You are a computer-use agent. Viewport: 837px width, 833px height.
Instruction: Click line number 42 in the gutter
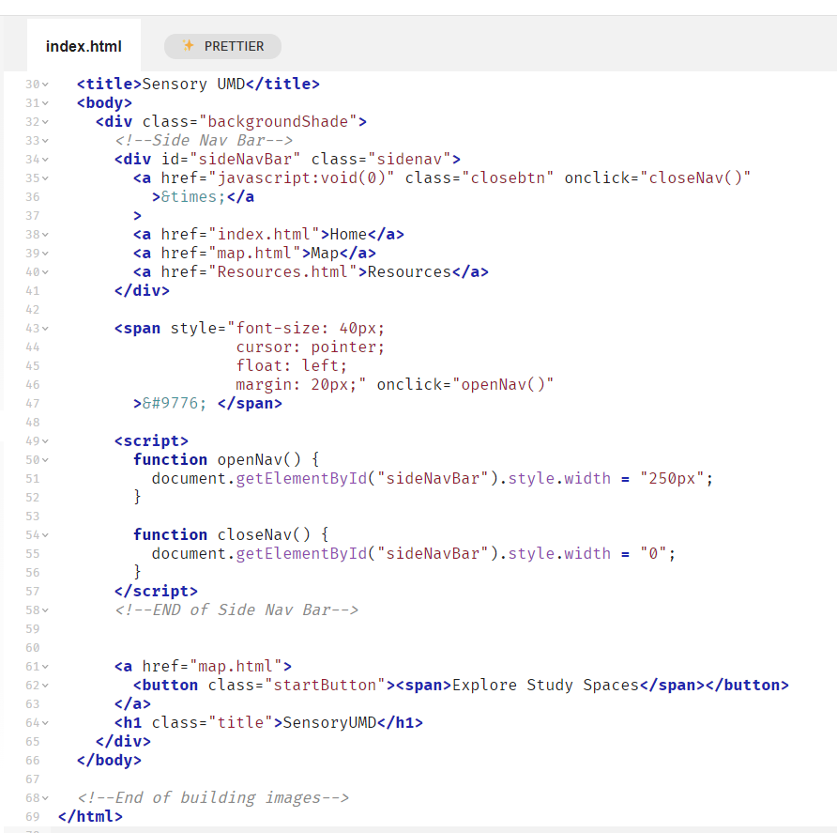tap(33, 310)
